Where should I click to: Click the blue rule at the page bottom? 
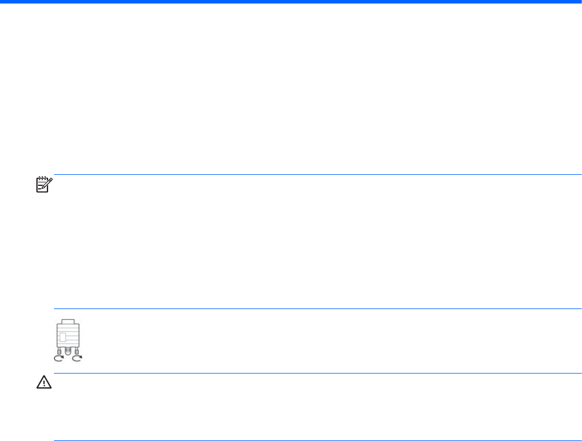tap(318, 440)
